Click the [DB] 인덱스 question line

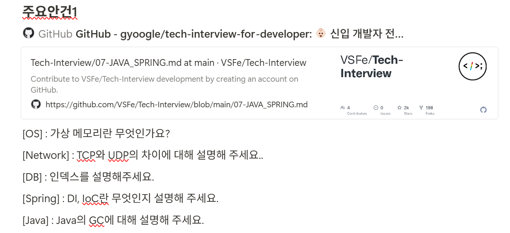coord(89,177)
